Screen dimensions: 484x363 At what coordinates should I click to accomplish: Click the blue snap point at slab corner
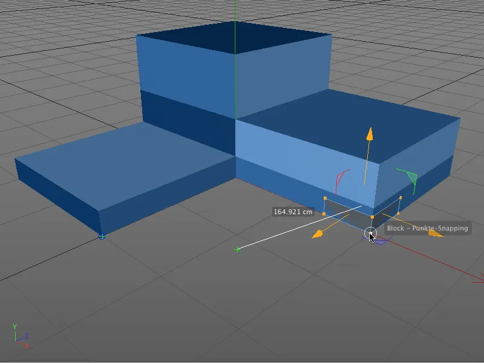102,237
